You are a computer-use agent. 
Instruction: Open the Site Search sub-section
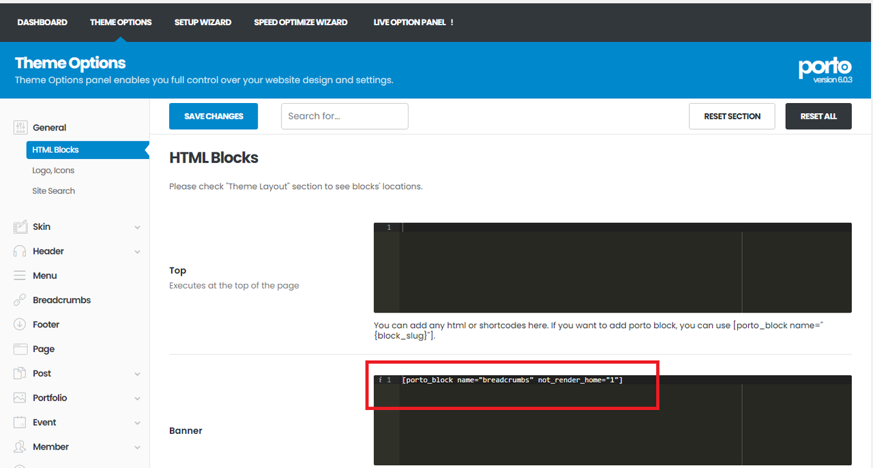(x=53, y=191)
